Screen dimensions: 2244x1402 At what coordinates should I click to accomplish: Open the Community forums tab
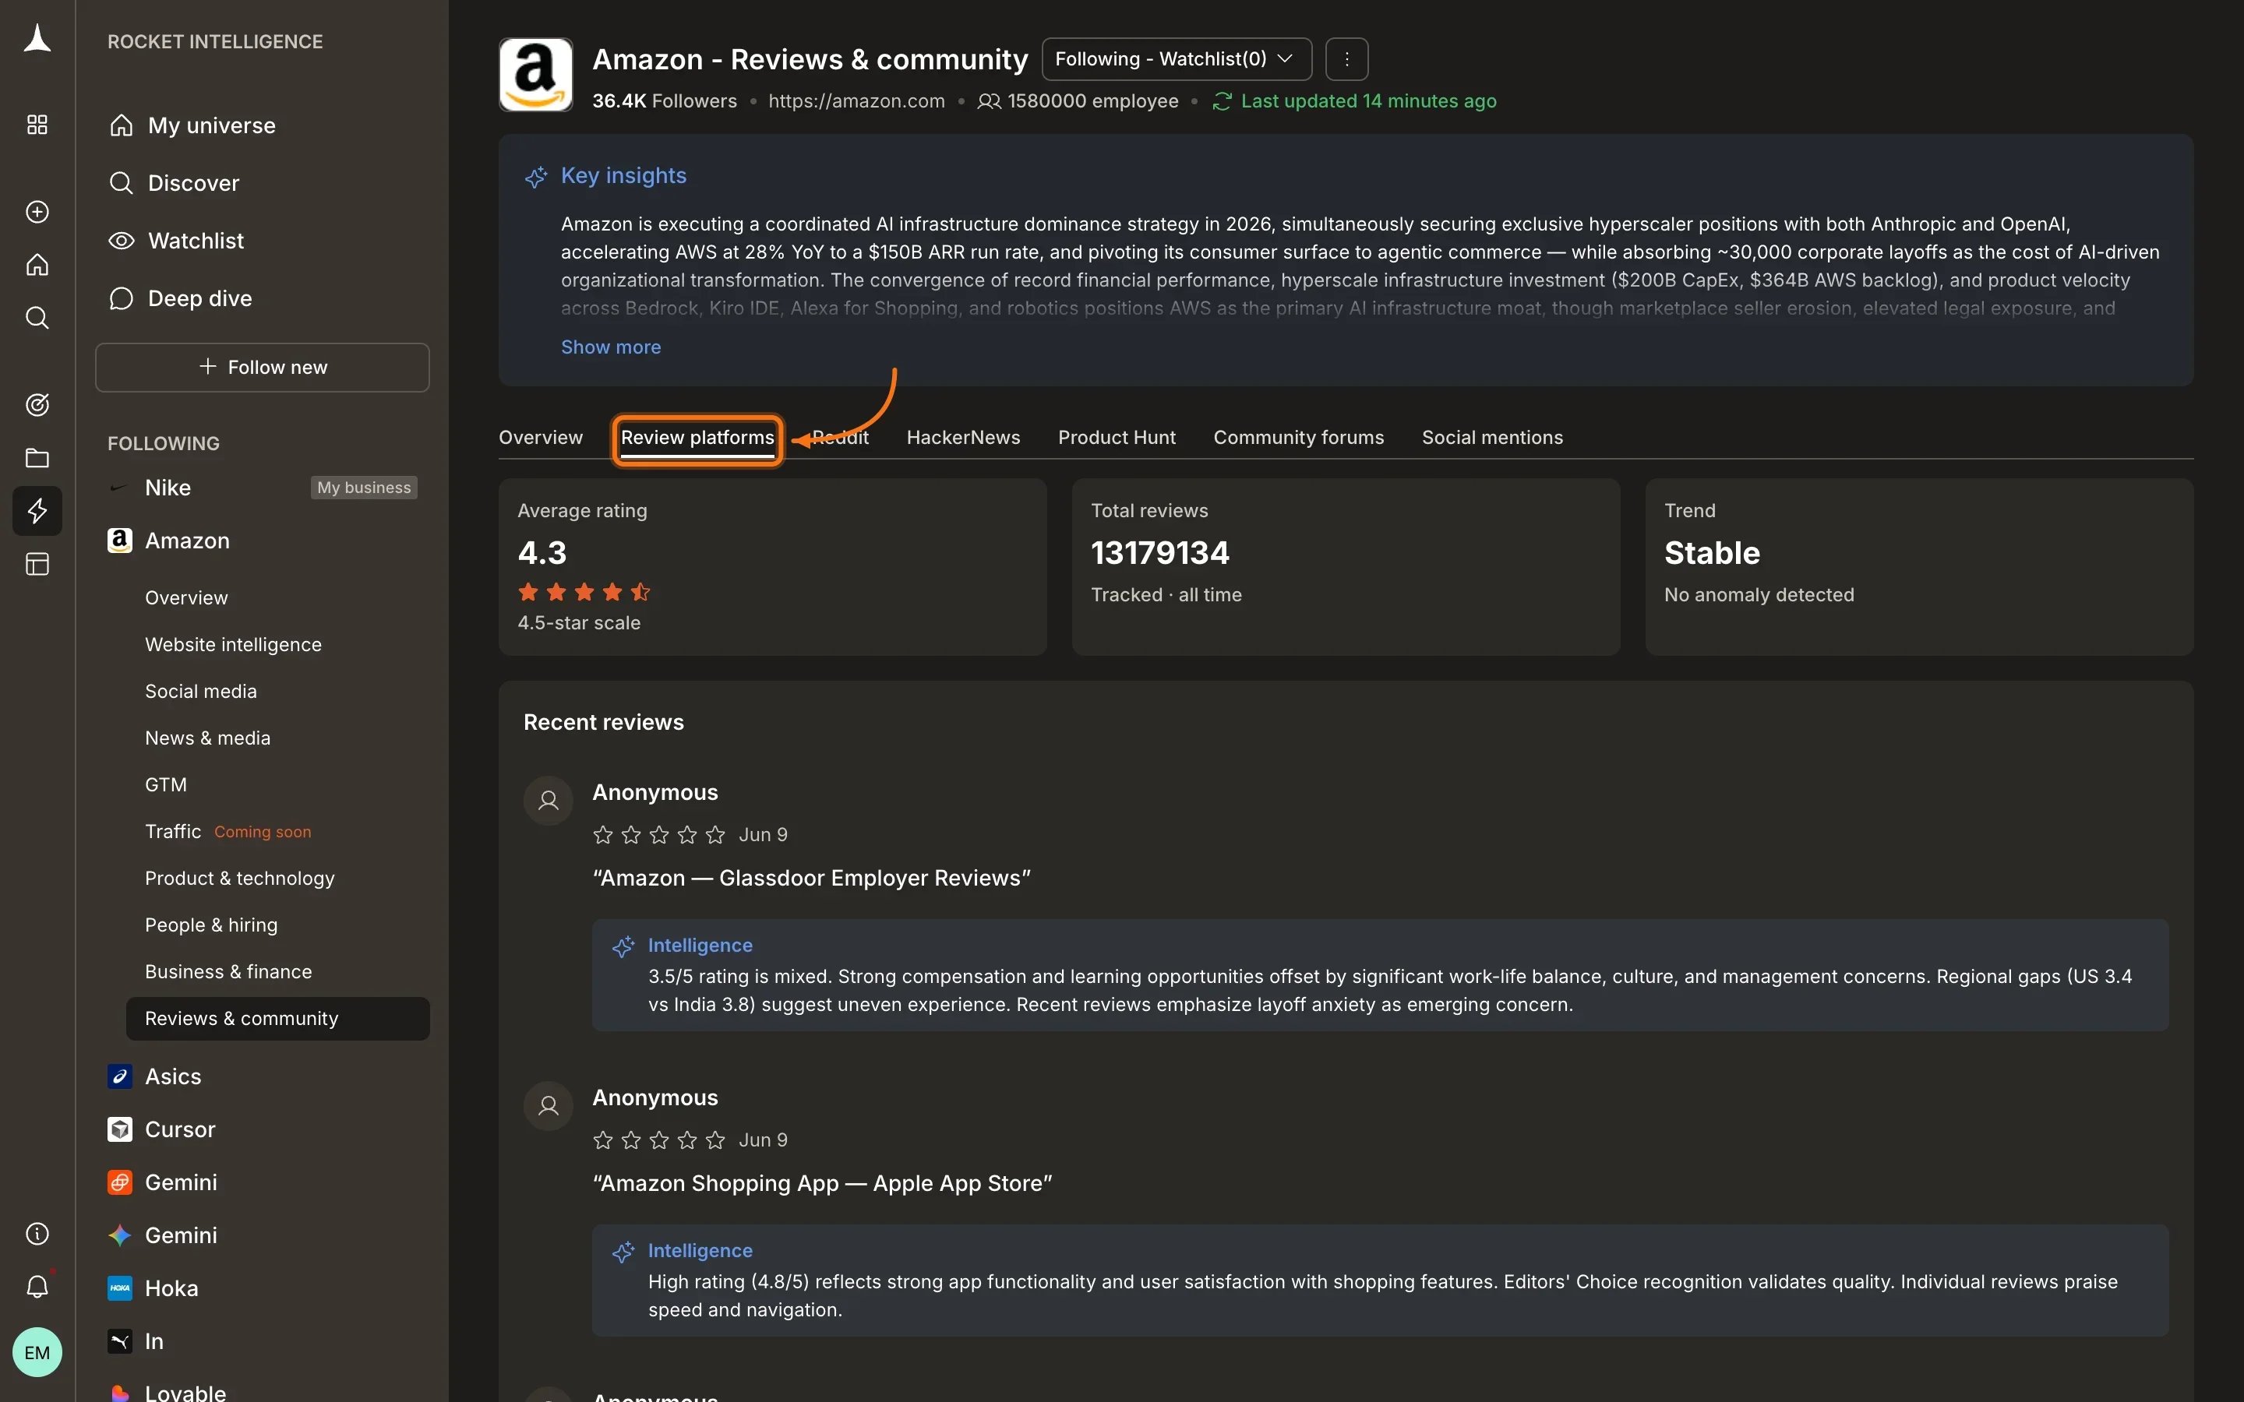(1298, 438)
